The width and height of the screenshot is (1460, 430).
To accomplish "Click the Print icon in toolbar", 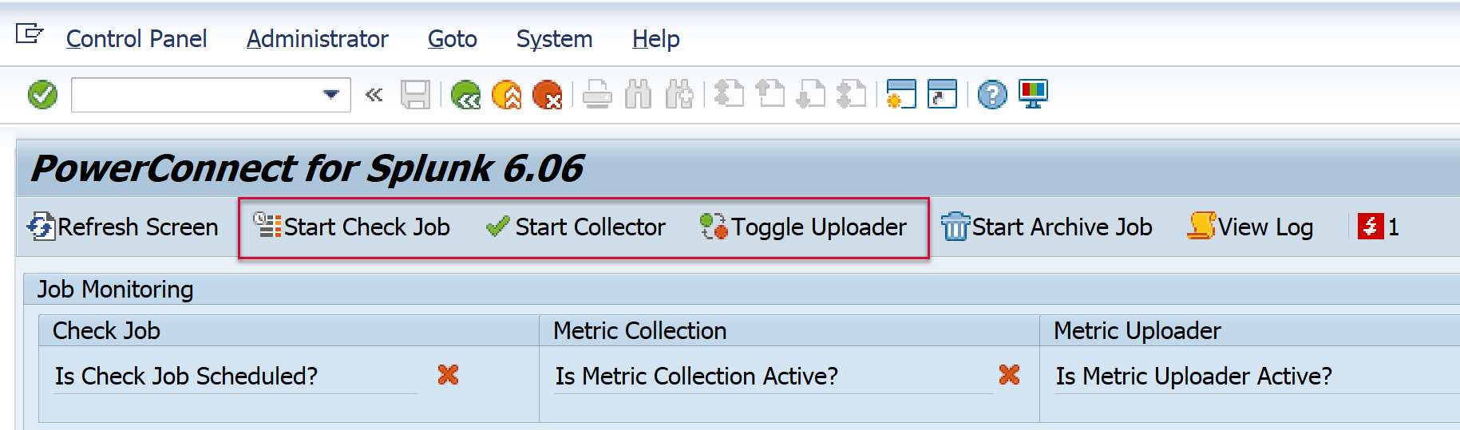I will (x=597, y=95).
